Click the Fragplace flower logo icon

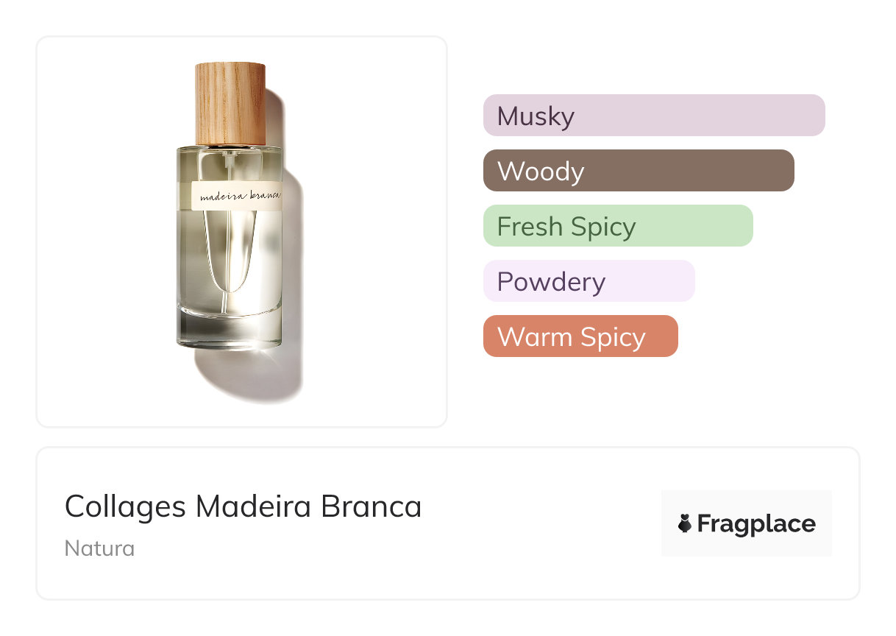(684, 524)
